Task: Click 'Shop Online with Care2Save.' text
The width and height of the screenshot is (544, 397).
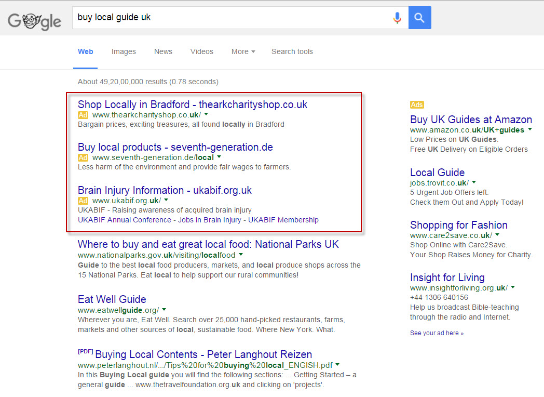Action: click(458, 245)
